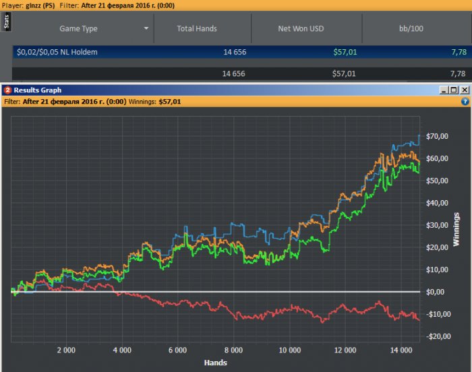Click the green 7,78 bb/100 cell
This screenshot has height=372, width=472.
(459, 52)
